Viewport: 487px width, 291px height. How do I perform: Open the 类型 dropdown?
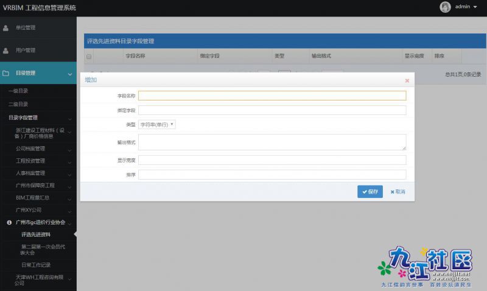157,124
